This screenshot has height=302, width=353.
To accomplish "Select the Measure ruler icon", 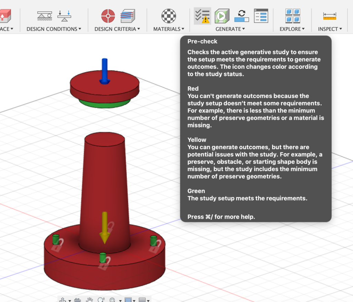I will 330,16.
